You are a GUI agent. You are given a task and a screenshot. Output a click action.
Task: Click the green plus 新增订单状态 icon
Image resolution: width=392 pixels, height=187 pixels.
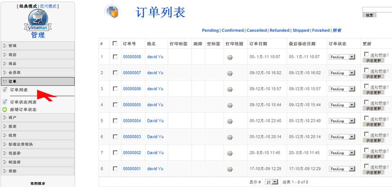tap(5, 110)
